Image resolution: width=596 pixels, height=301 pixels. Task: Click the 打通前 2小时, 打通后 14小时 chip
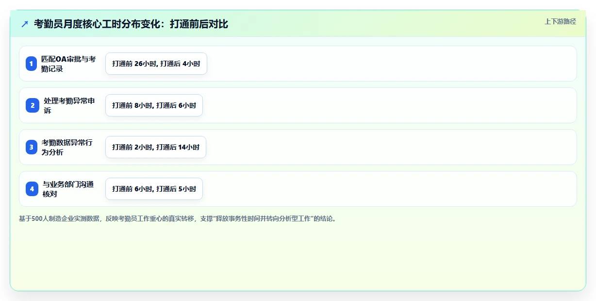pos(156,147)
